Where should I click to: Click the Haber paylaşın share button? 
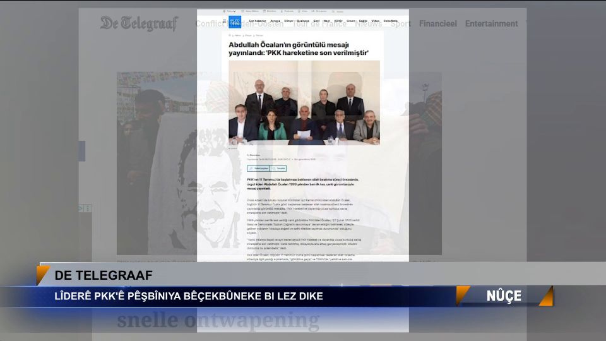click(x=258, y=169)
